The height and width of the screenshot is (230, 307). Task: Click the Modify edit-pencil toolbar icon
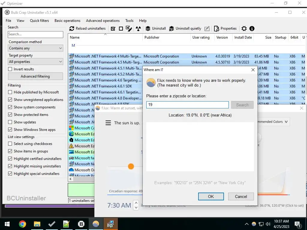coord(207,29)
